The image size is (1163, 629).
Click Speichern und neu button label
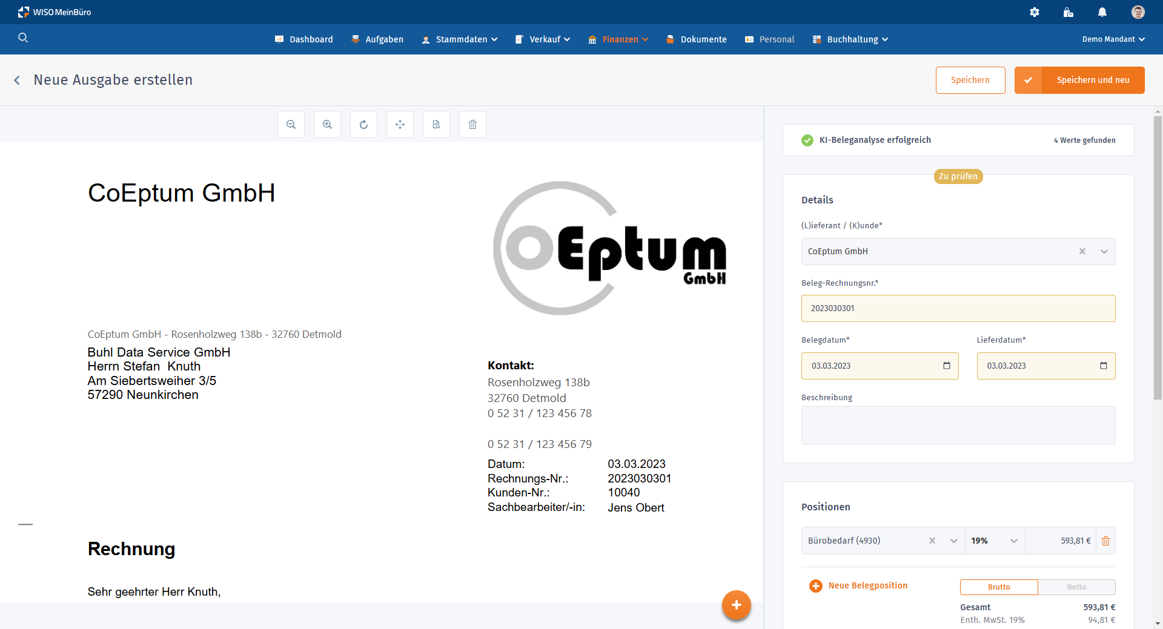point(1093,80)
